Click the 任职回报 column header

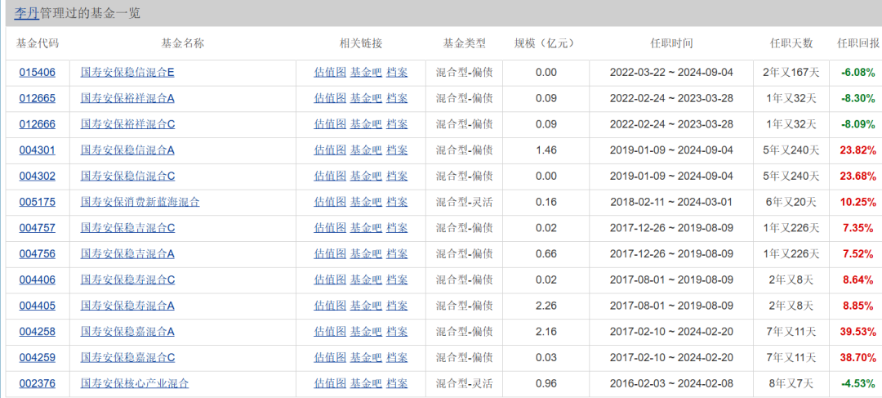pyautogui.click(x=858, y=43)
